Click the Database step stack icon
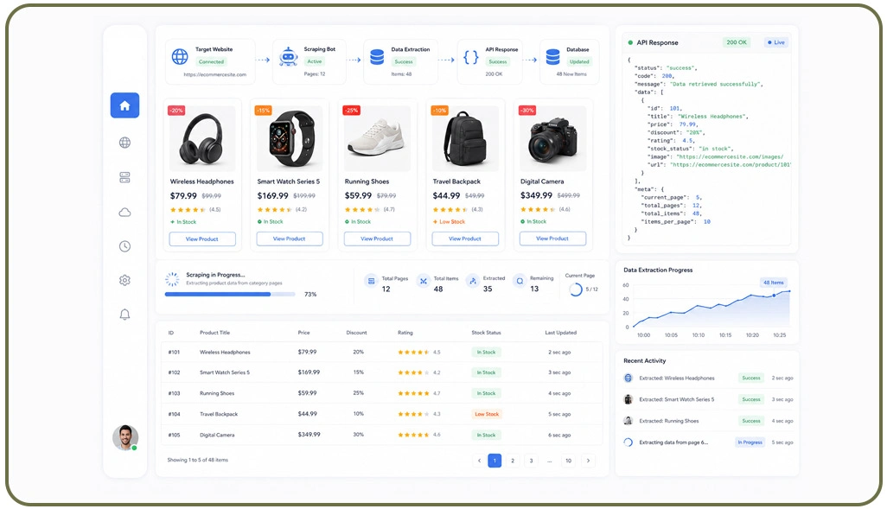The width and height of the screenshot is (887, 509). 552,56
